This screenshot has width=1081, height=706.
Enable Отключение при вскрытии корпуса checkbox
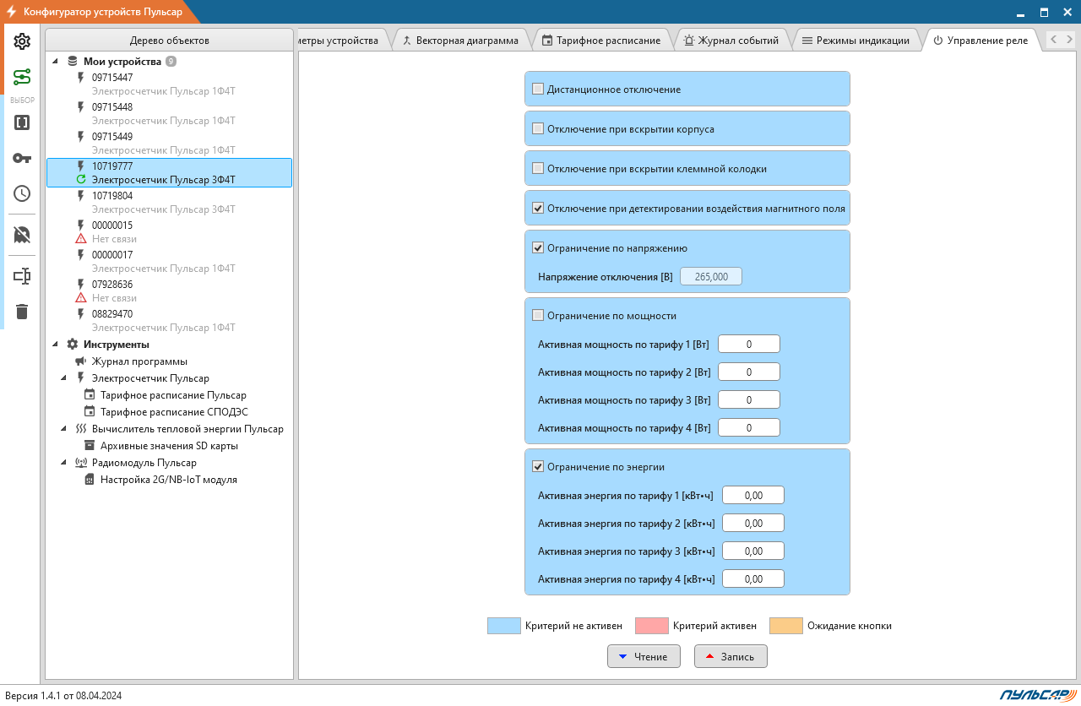[538, 128]
